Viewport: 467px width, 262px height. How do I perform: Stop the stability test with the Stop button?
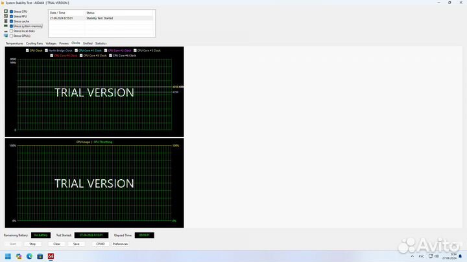pyautogui.click(x=32, y=244)
